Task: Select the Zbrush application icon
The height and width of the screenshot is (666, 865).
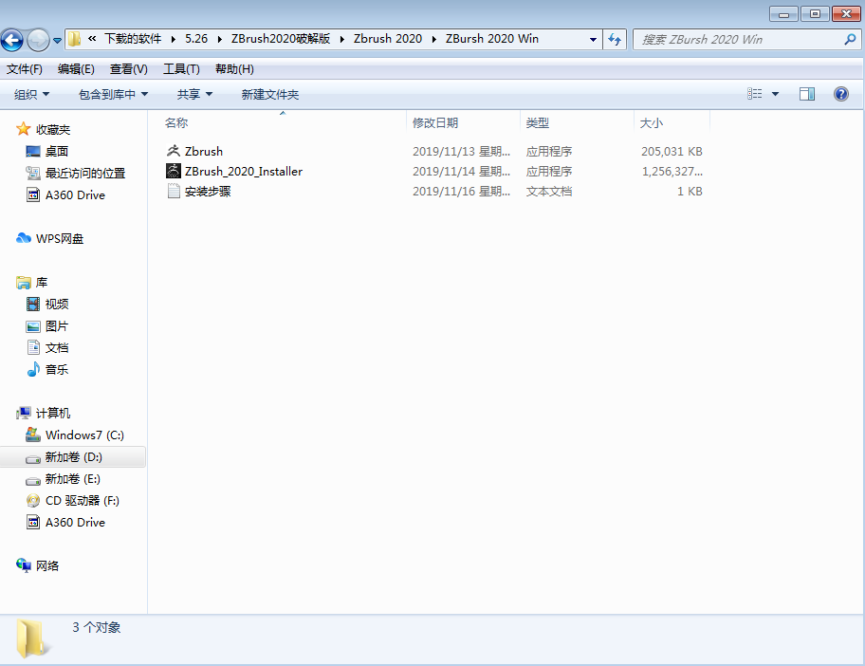Action: tap(174, 151)
